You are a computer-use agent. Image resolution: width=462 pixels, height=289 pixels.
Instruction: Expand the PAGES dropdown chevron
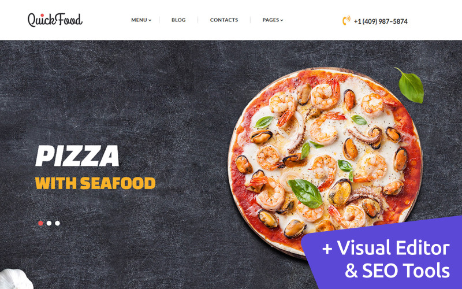click(x=282, y=20)
